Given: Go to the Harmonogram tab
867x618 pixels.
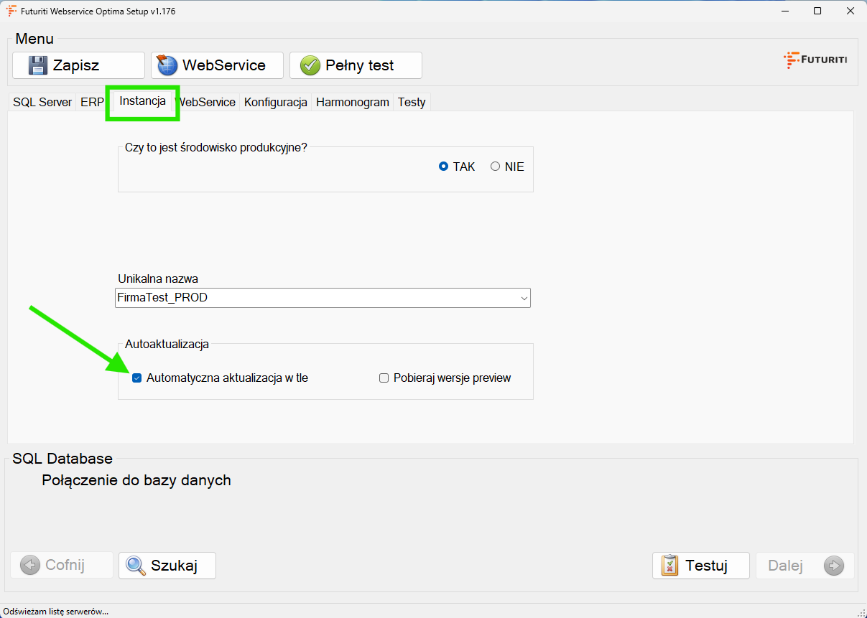Looking at the screenshot, I should (353, 103).
